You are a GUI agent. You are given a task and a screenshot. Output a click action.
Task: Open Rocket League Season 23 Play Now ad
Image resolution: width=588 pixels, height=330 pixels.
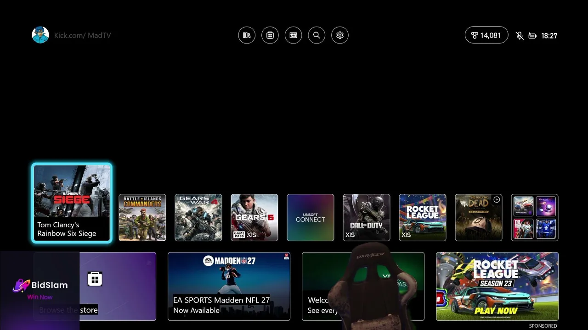pyautogui.click(x=497, y=286)
